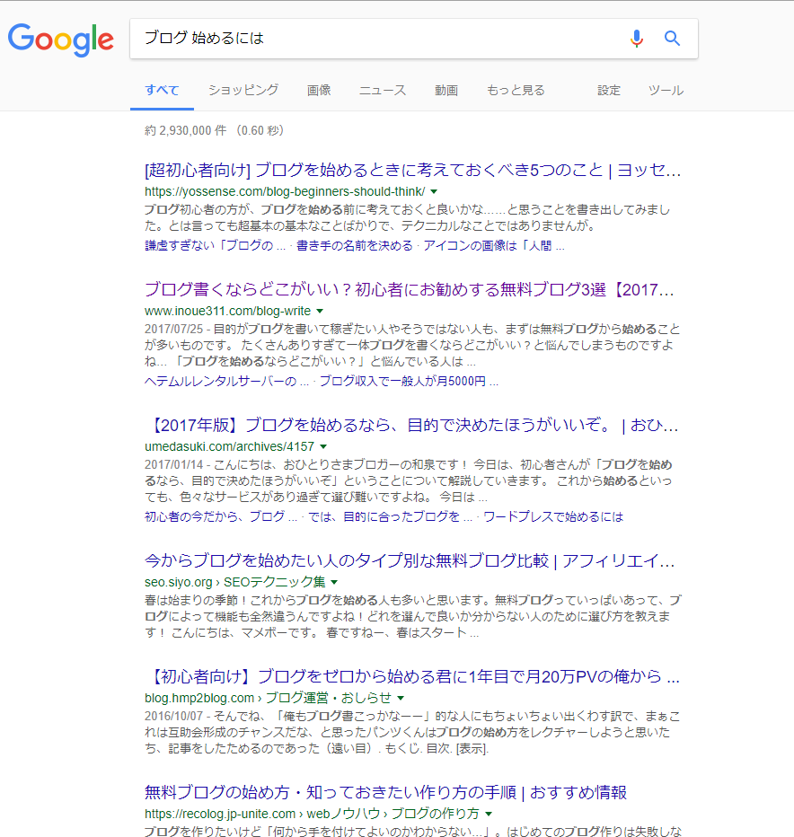Follow the sitelink では、目的に合ったブログを ...
Screen dimensions: 794x837
pyautogui.click(x=390, y=516)
